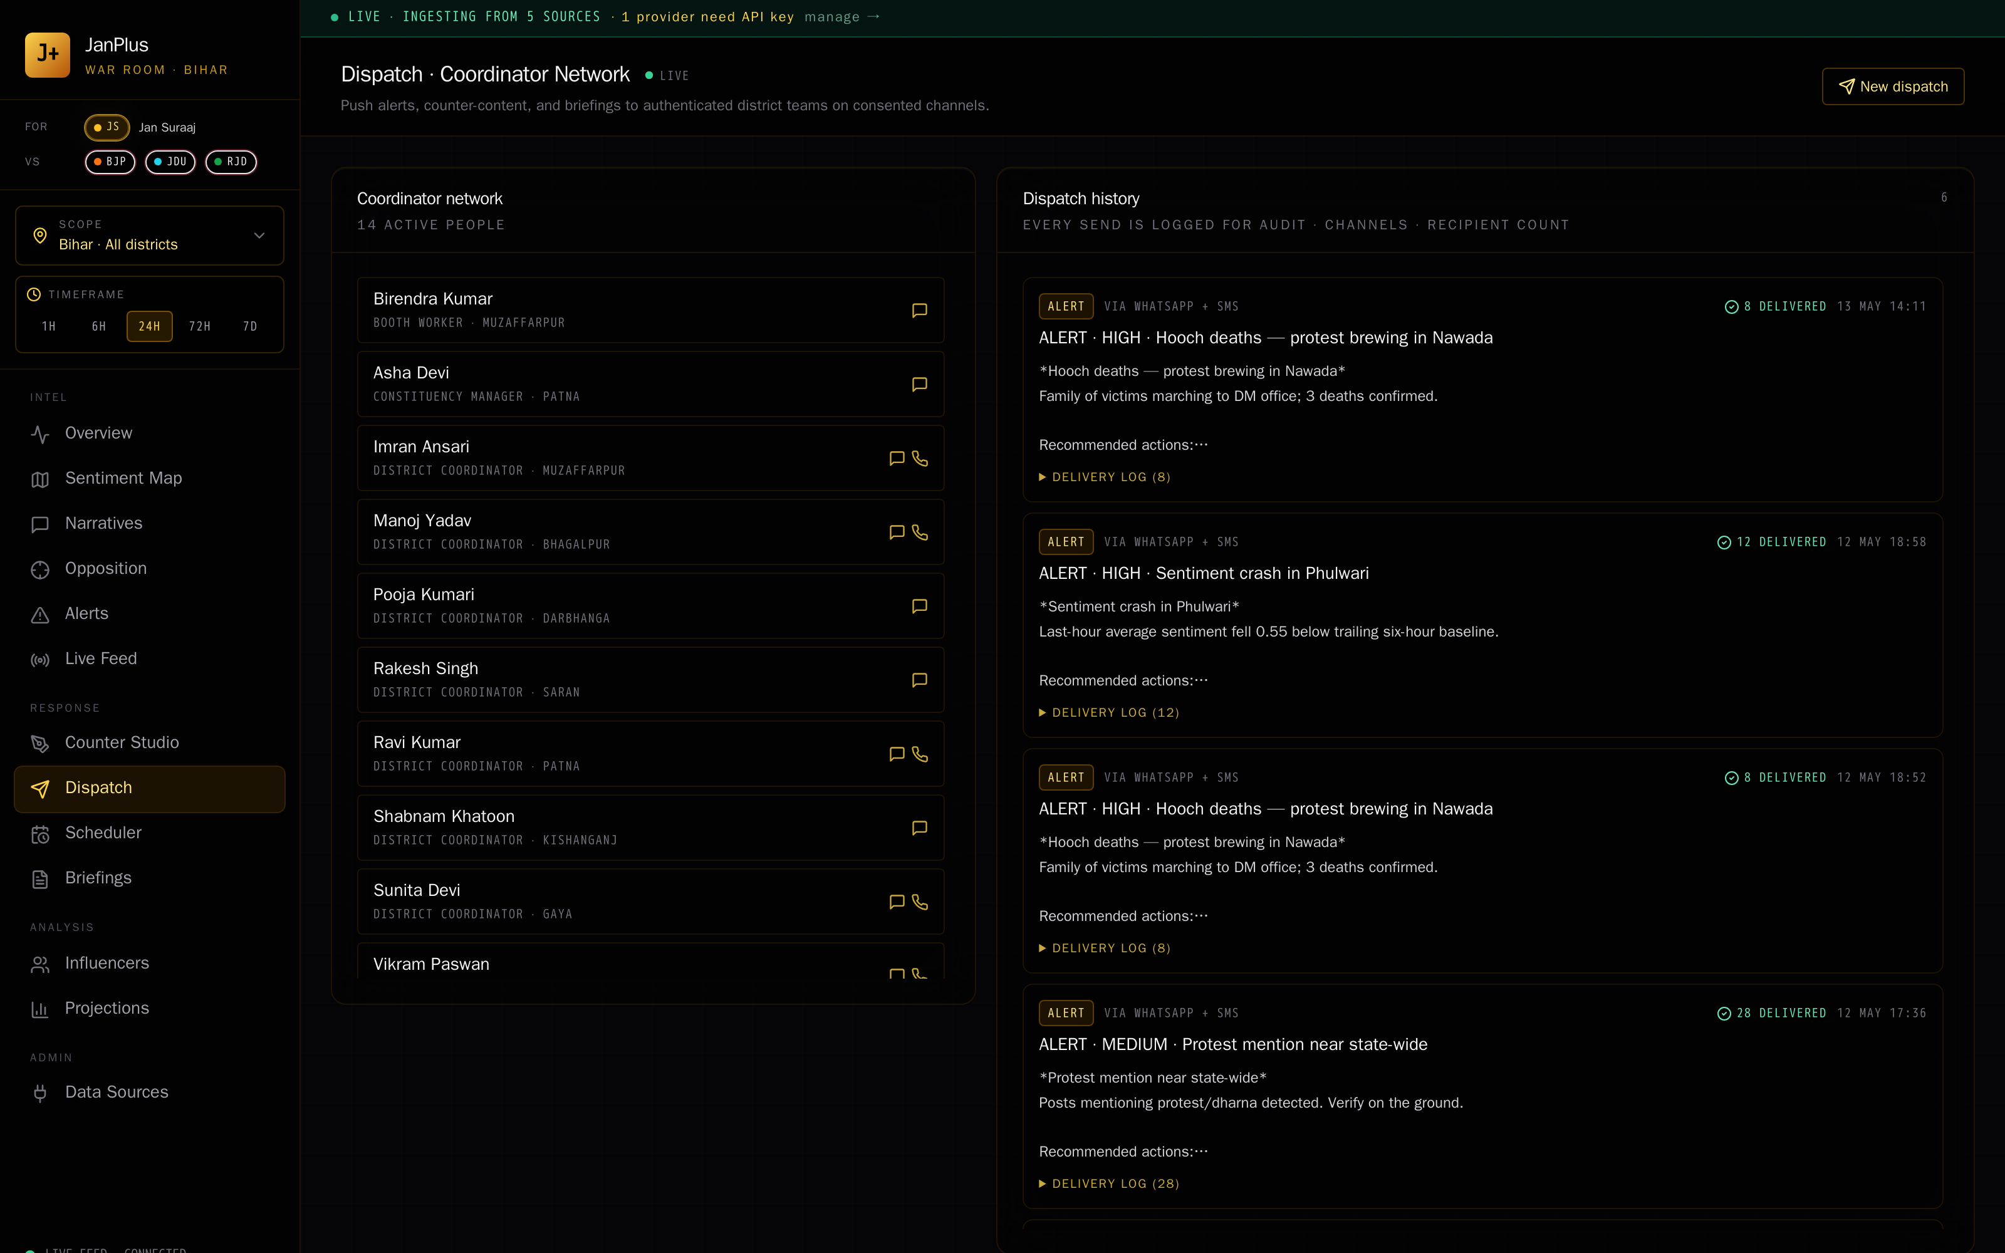Click the New dispatch button

coord(1892,86)
